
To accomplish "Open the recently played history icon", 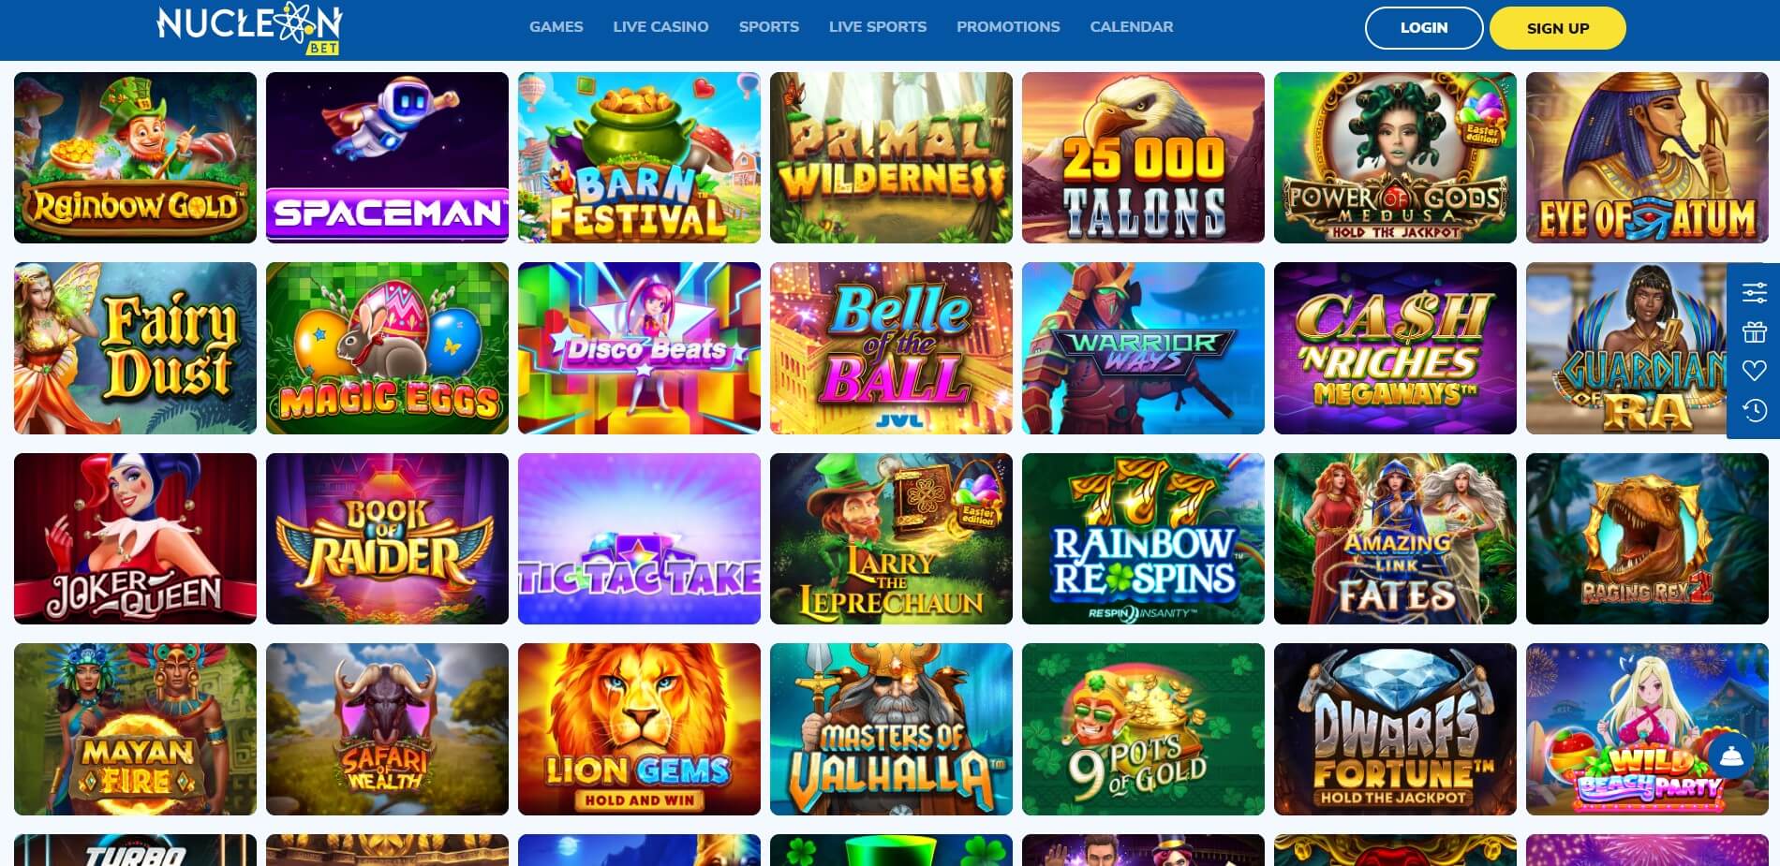I will point(1755,410).
